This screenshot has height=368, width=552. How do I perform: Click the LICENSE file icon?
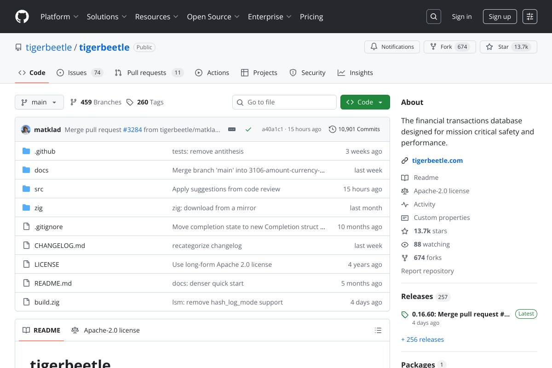click(x=26, y=264)
